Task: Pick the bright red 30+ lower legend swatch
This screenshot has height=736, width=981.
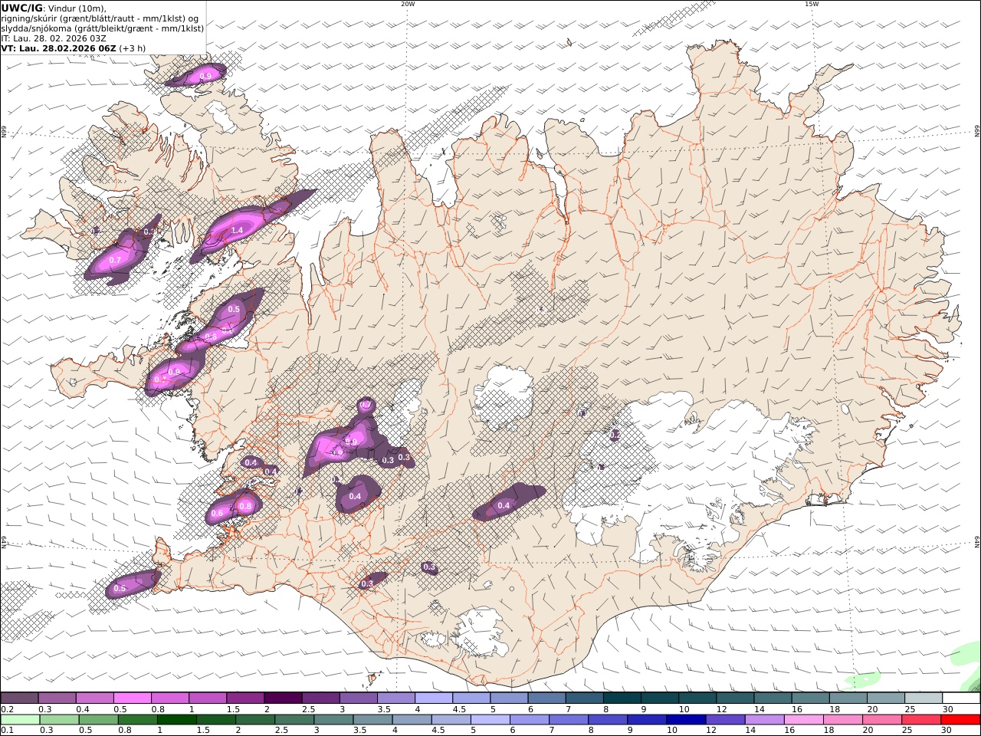Action: point(960,719)
